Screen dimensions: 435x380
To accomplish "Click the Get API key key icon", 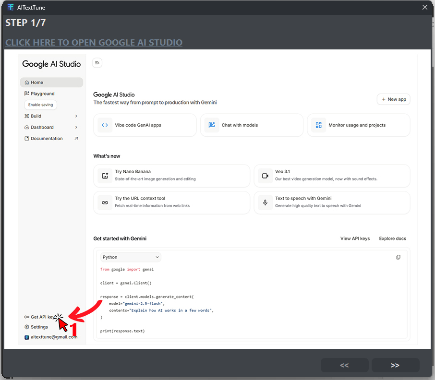I will coord(26,317).
